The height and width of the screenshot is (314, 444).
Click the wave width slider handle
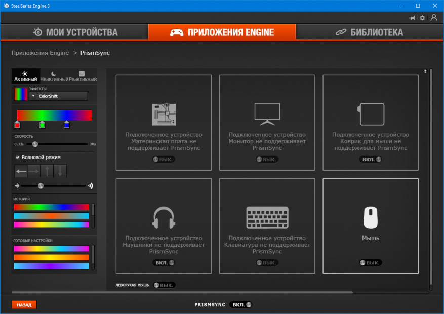tap(41, 186)
